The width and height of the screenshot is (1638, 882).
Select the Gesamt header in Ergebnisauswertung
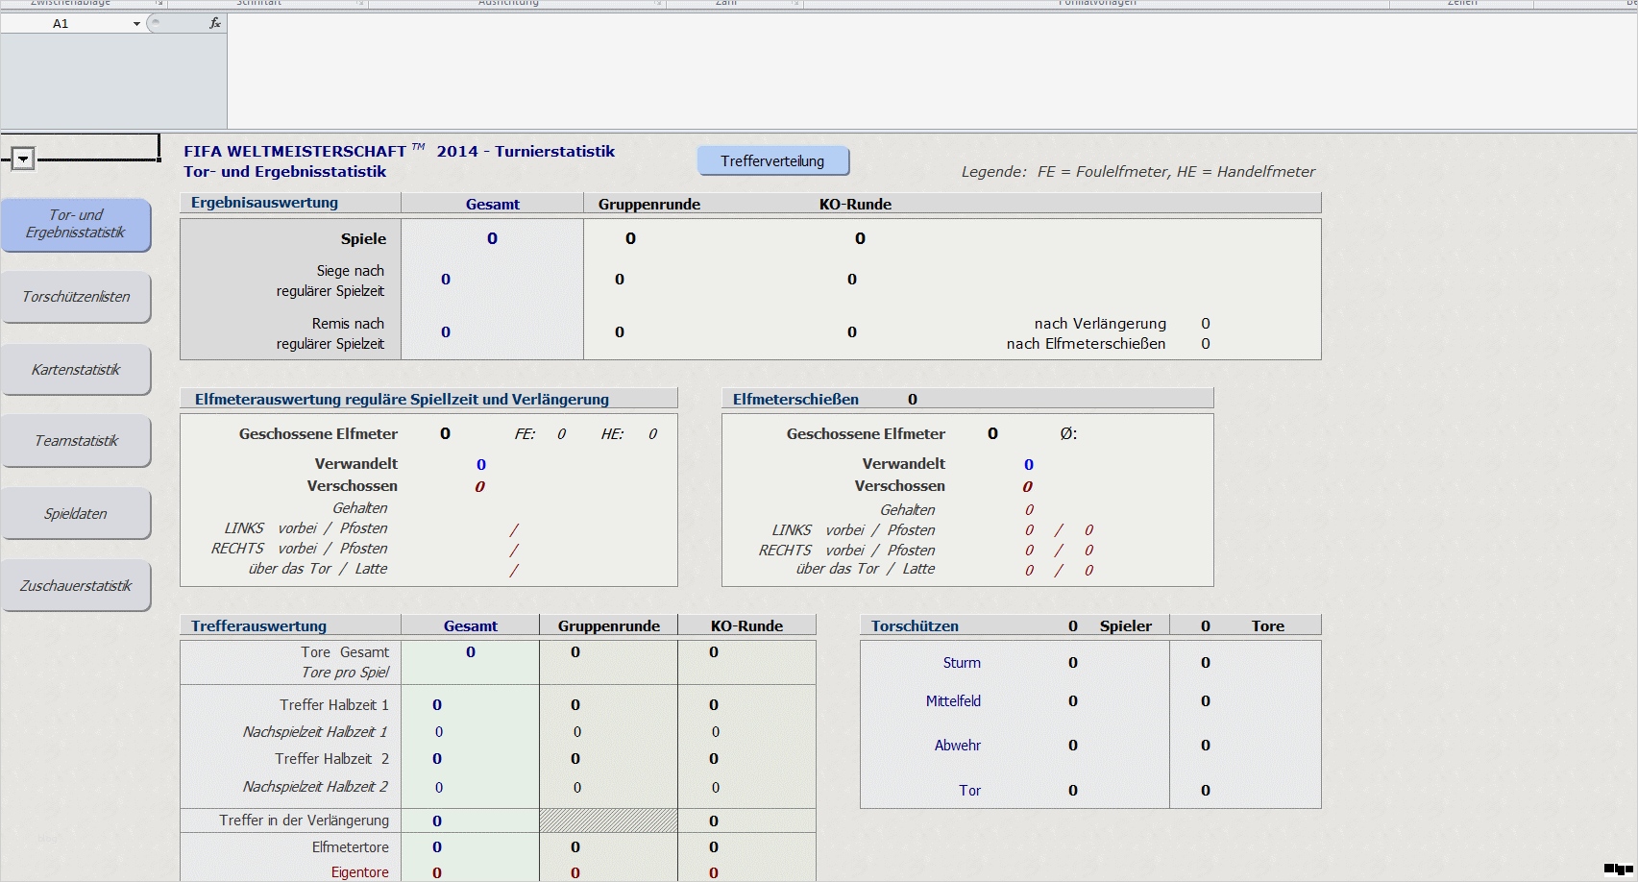[493, 204]
